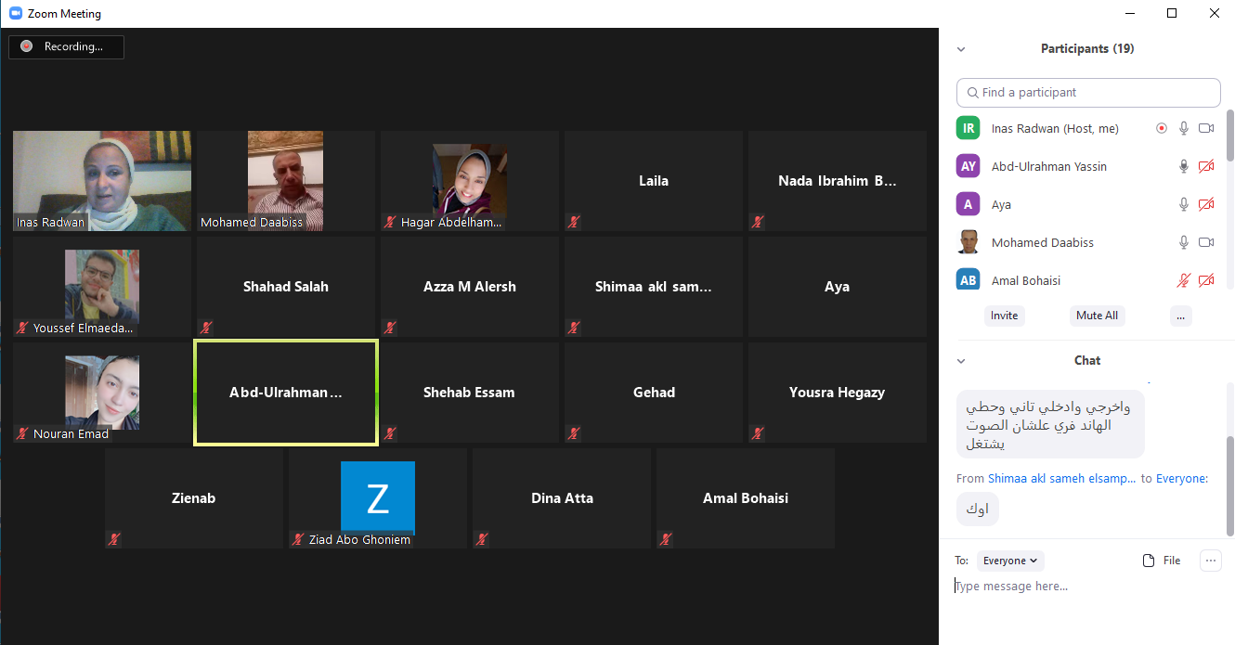
Task: Toggle Aya's camera icon in the participants list
Action: tap(1206, 205)
